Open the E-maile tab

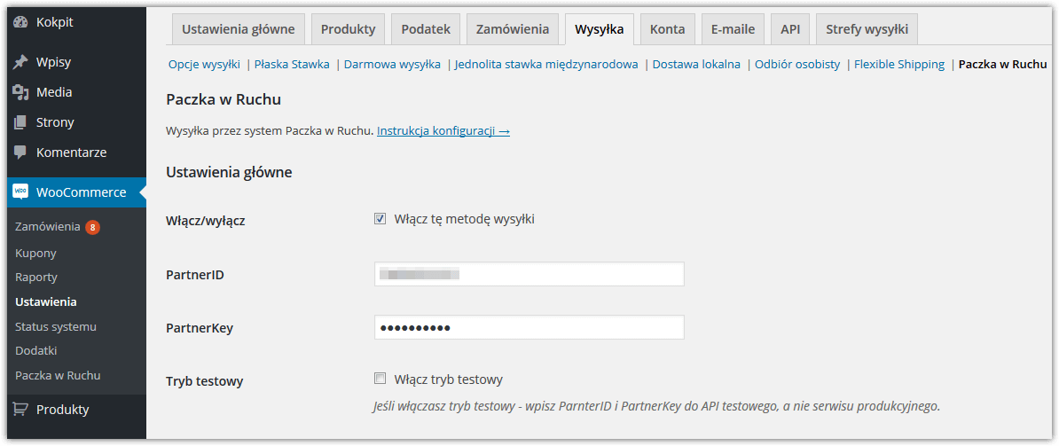(733, 29)
